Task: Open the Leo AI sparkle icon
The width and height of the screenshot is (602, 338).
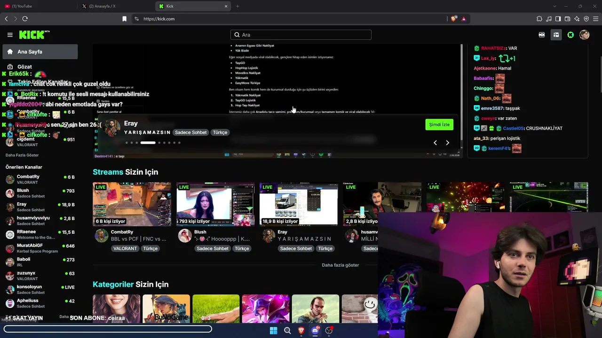Action: click(577, 19)
